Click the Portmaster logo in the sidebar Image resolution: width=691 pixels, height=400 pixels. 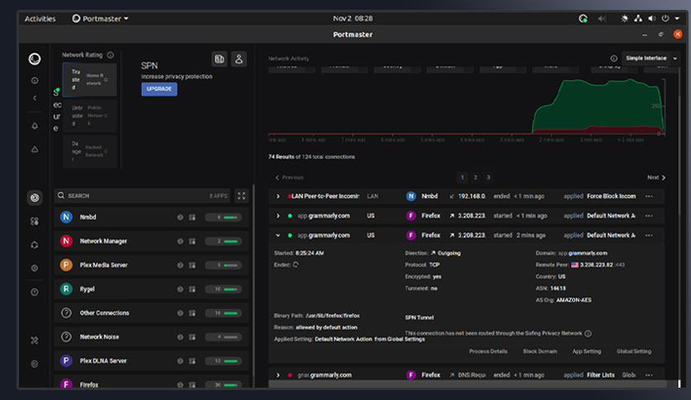pos(35,59)
